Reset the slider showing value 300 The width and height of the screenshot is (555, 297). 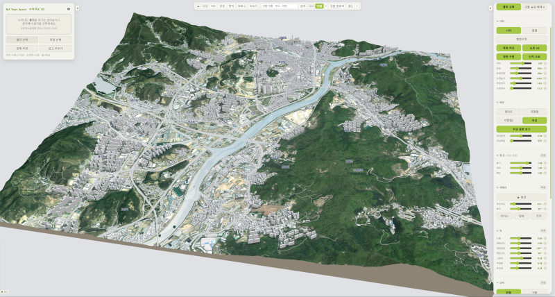tap(545, 63)
